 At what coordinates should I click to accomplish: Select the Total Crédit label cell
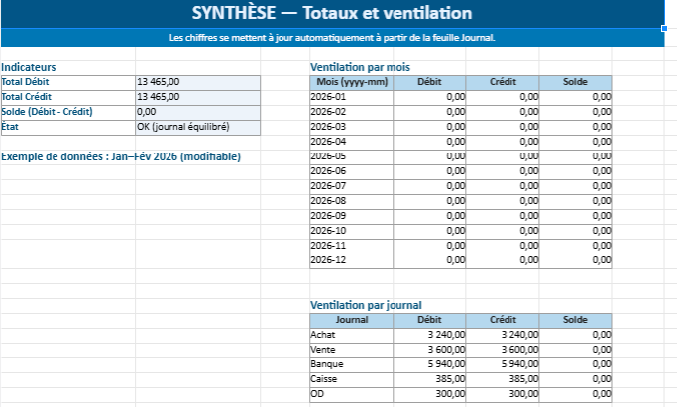click(x=67, y=97)
